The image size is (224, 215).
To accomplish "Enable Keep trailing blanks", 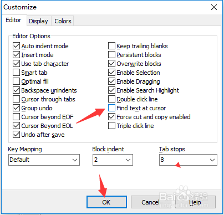I will pyautogui.click(x=111, y=46).
